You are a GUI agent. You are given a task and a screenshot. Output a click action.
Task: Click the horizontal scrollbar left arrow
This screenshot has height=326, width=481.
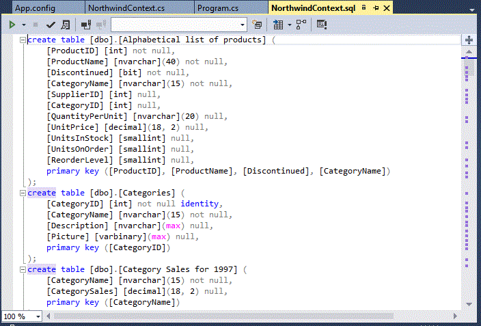(49, 316)
